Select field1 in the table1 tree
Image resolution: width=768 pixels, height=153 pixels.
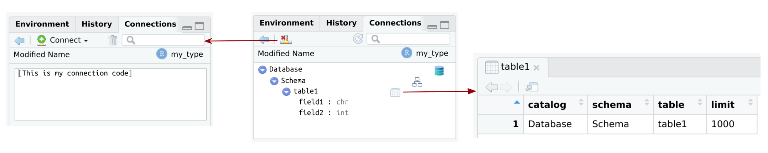click(x=311, y=102)
